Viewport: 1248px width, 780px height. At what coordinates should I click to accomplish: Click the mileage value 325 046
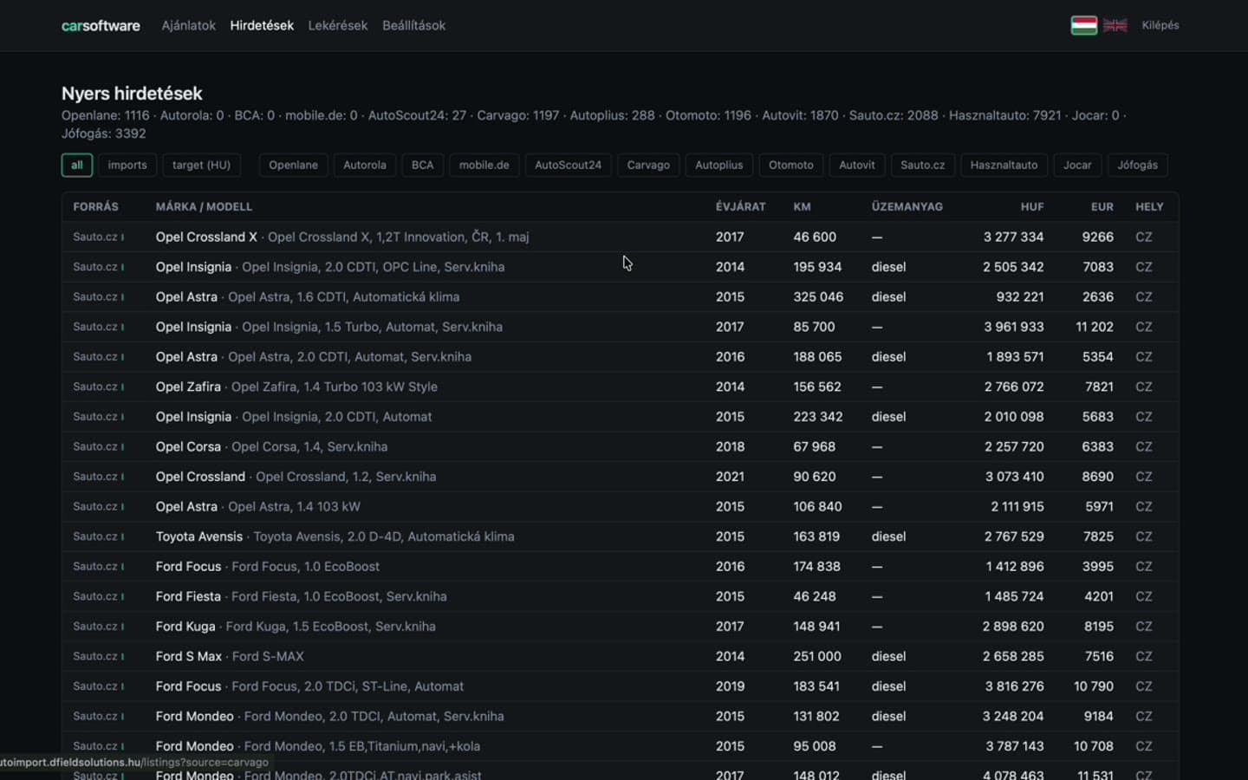(818, 296)
